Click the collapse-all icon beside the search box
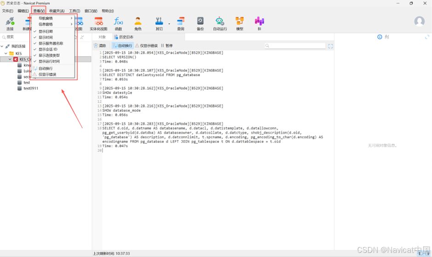Viewport: 432px width, 257px height. (82, 37)
